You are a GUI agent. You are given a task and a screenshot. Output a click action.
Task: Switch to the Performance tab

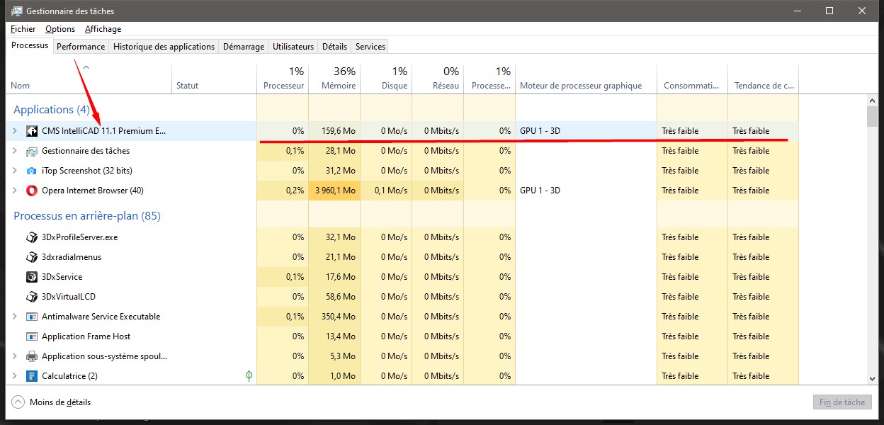click(x=81, y=47)
